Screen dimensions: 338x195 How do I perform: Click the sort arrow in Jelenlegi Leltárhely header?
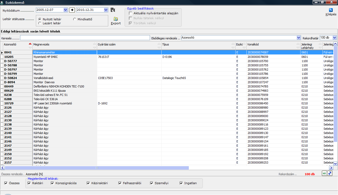pyautogui.click(x=320, y=44)
